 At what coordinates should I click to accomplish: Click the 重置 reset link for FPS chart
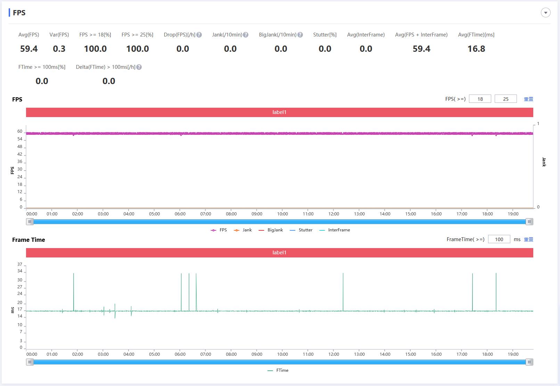[x=528, y=99]
